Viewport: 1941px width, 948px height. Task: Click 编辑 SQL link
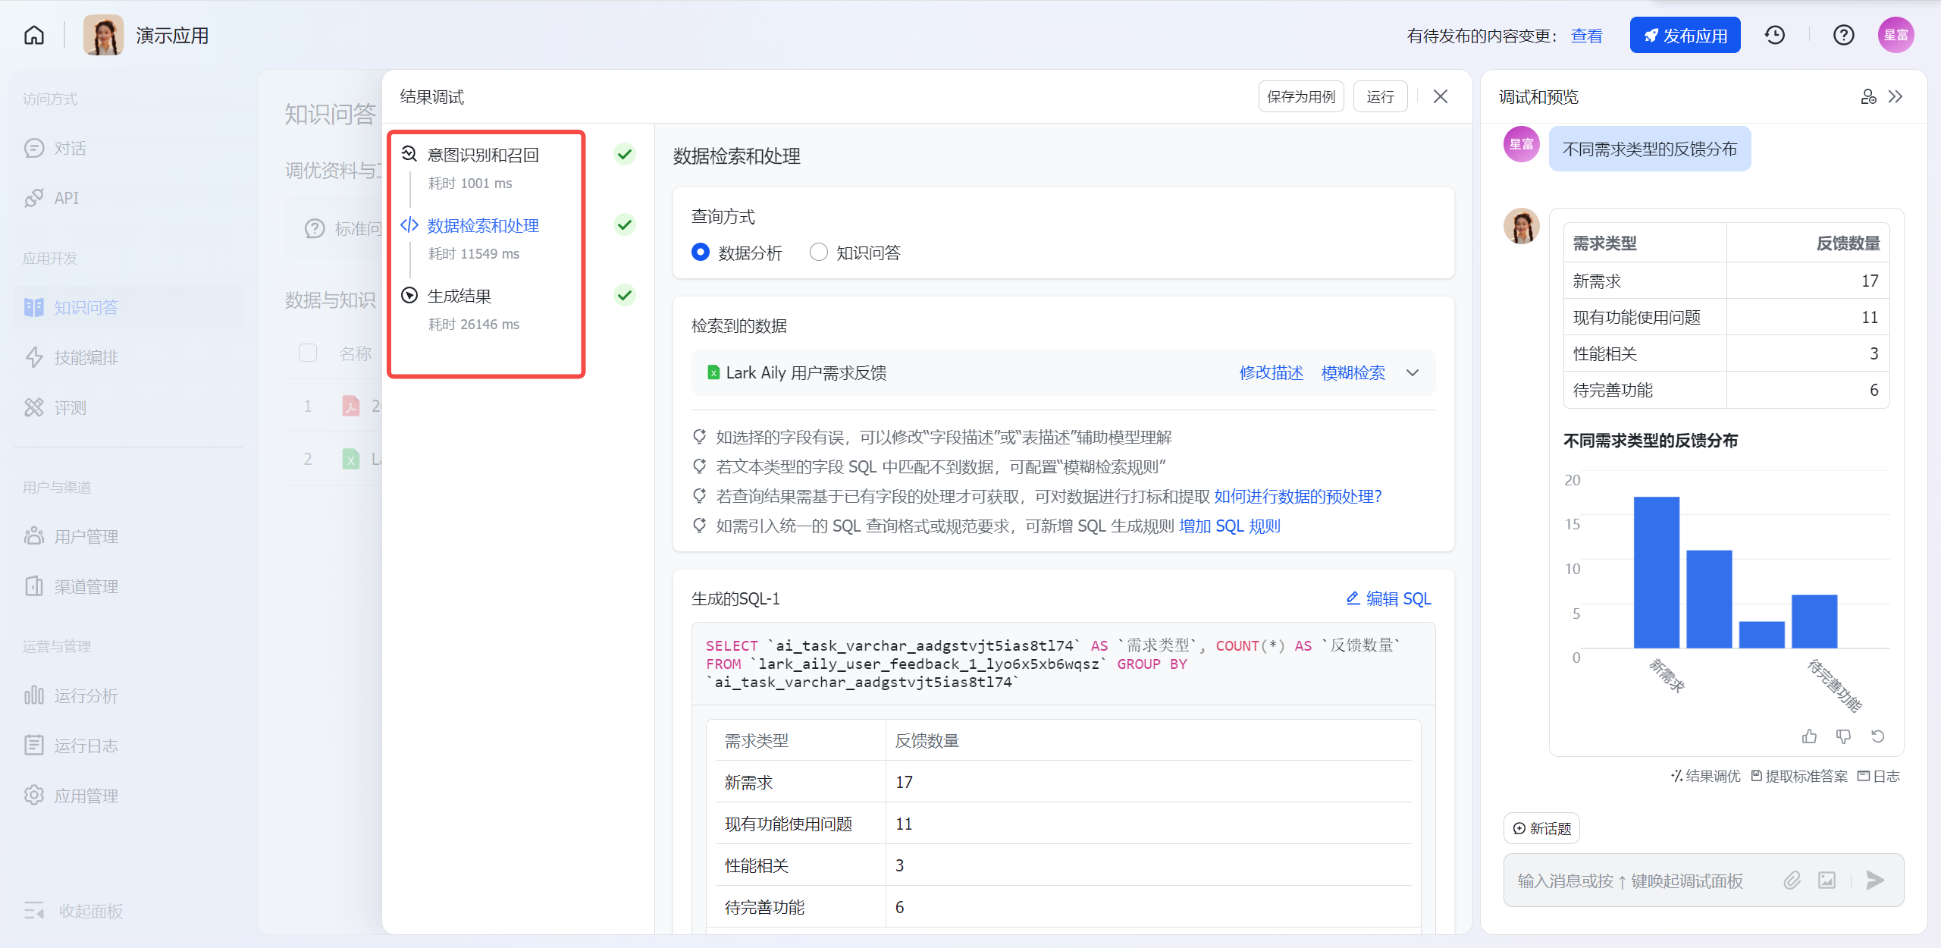click(1388, 598)
